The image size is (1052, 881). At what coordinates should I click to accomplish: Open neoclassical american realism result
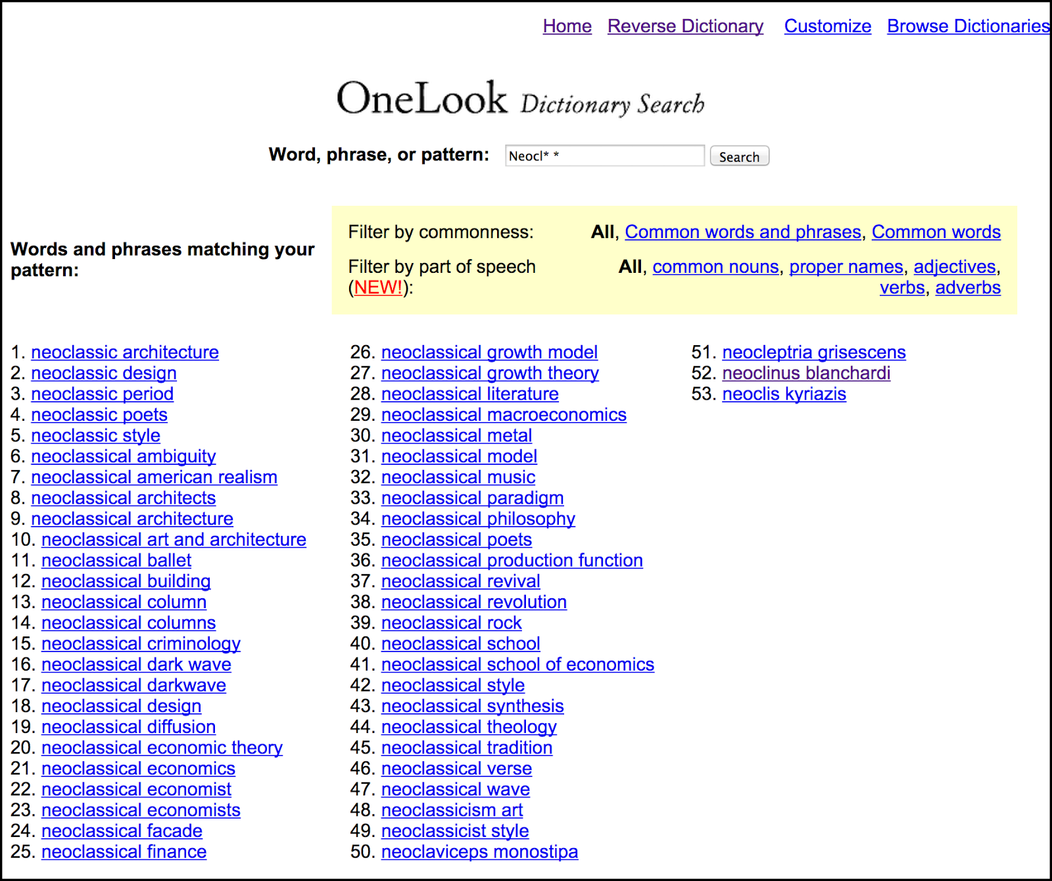tap(154, 477)
